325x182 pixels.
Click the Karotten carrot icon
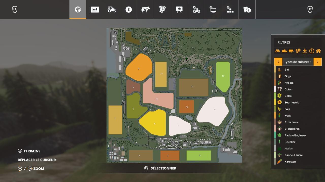(280, 162)
